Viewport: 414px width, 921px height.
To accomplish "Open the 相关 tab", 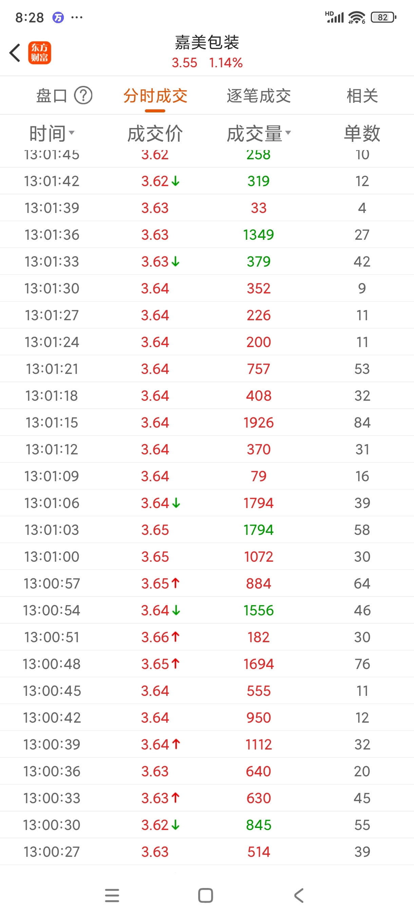I will click(362, 96).
